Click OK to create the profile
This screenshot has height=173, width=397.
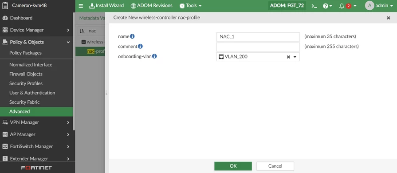(x=233, y=166)
